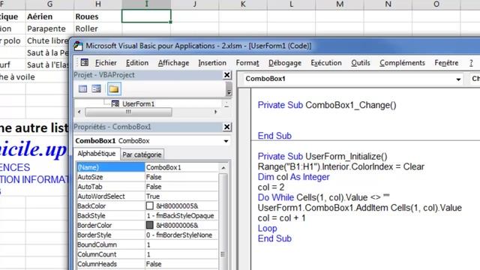Viewport: 480px width, 270px height.
Task: Click the project tree scroll left arrow
Action: 79,112
